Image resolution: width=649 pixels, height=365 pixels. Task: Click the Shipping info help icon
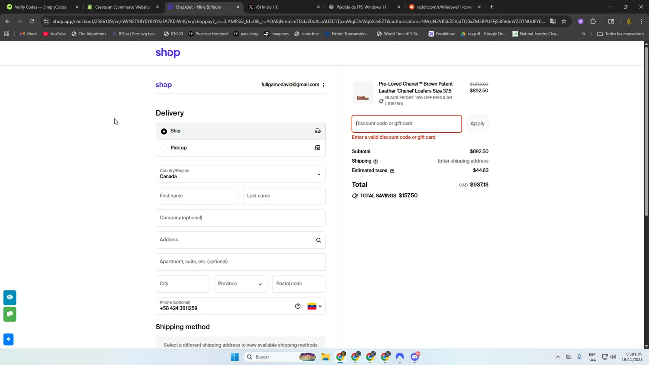pyautogui.click(x=376, y=161)
